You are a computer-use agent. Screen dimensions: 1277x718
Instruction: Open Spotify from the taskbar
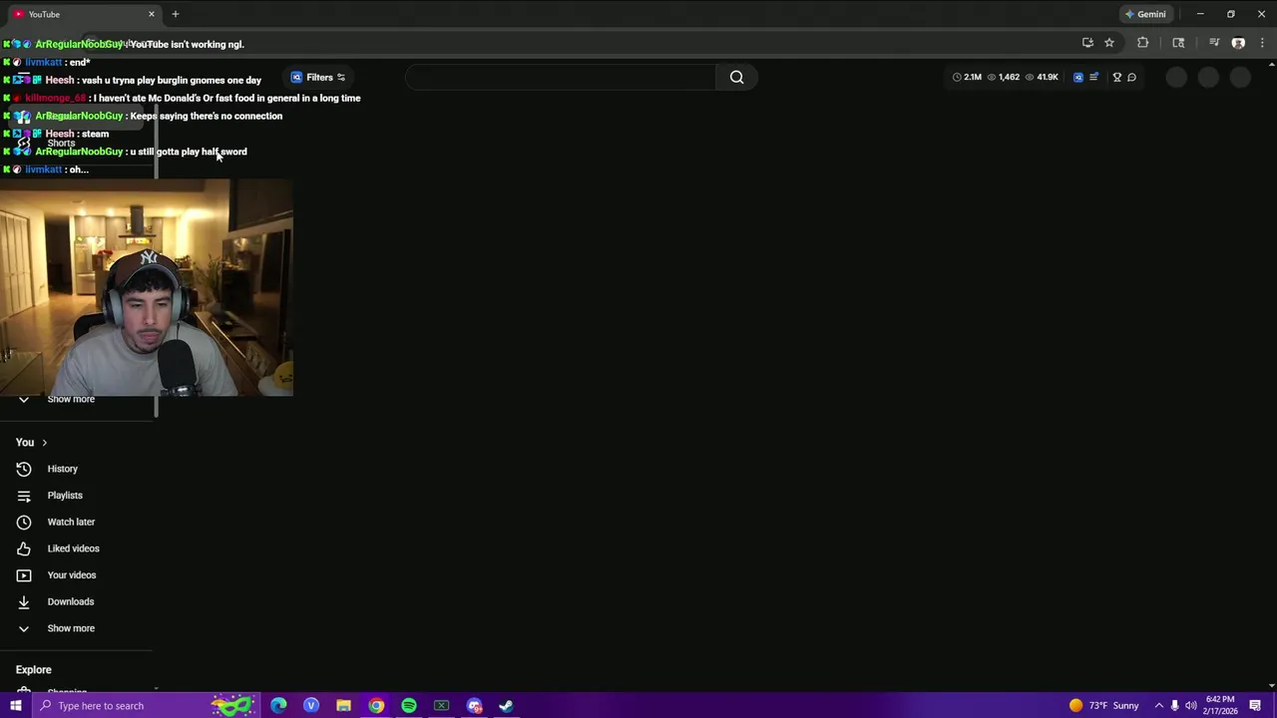coord(409,706)
